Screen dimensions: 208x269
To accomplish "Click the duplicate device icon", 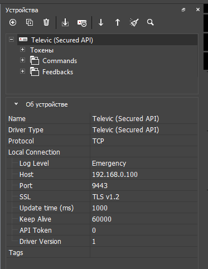I will tap(30, 22).
